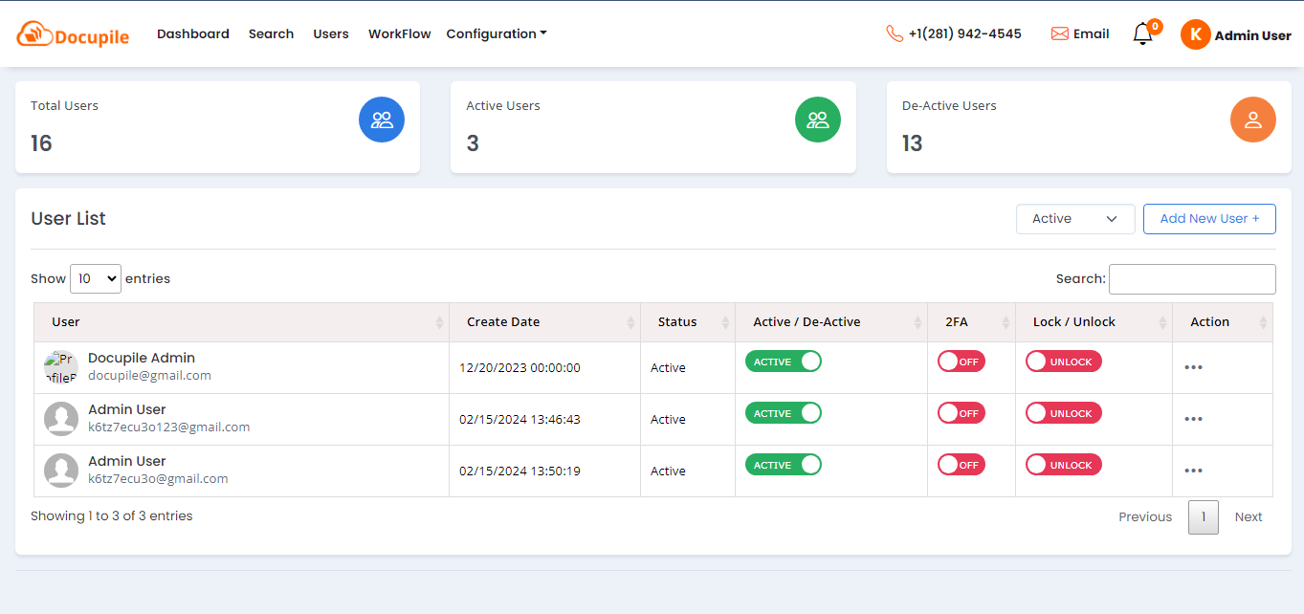Viewport: 1304px width, 614px height.
Task: Click the Add New User button
Action: tap(1209, 219)
